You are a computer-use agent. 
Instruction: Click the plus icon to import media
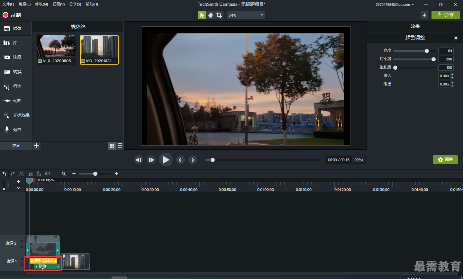(36, 146)
